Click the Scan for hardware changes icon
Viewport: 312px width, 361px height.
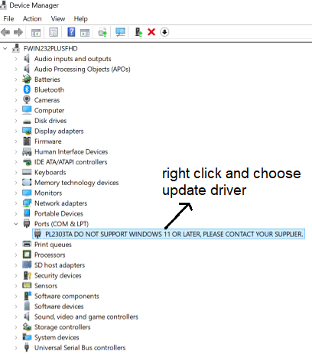120,32
